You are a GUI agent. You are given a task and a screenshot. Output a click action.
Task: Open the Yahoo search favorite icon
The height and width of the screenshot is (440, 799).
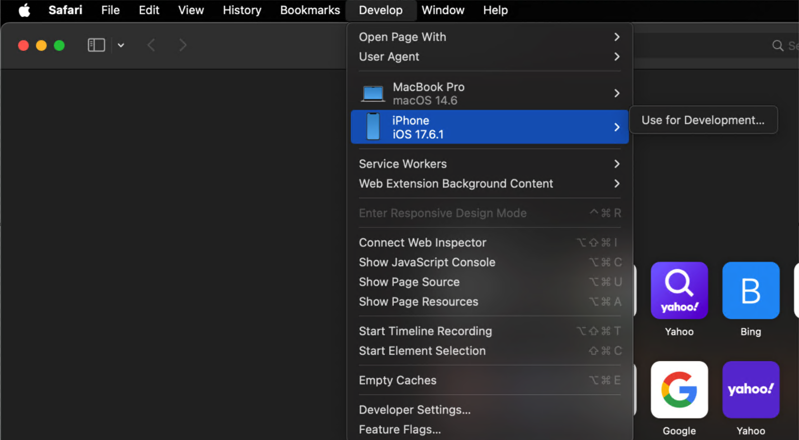[679, 290]
